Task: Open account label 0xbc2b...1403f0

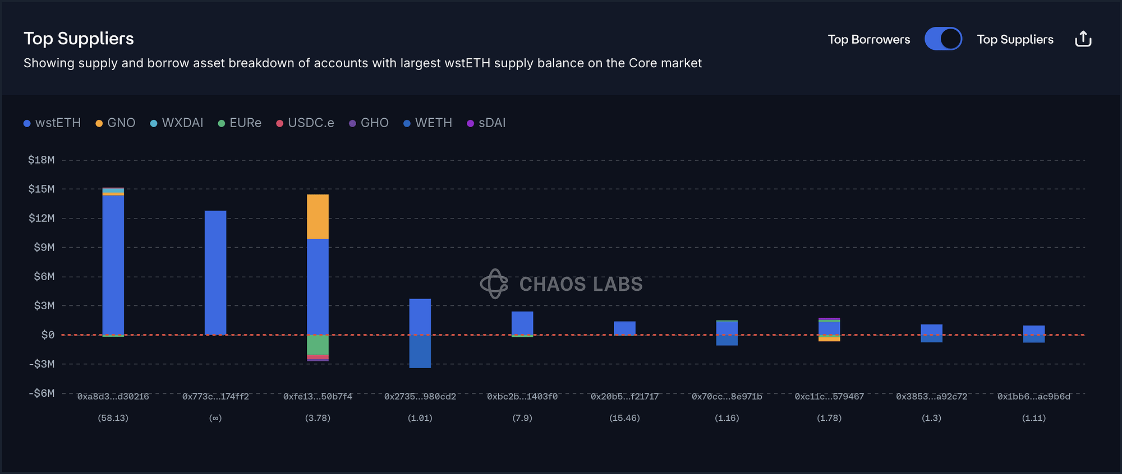Action: (522, 397)
